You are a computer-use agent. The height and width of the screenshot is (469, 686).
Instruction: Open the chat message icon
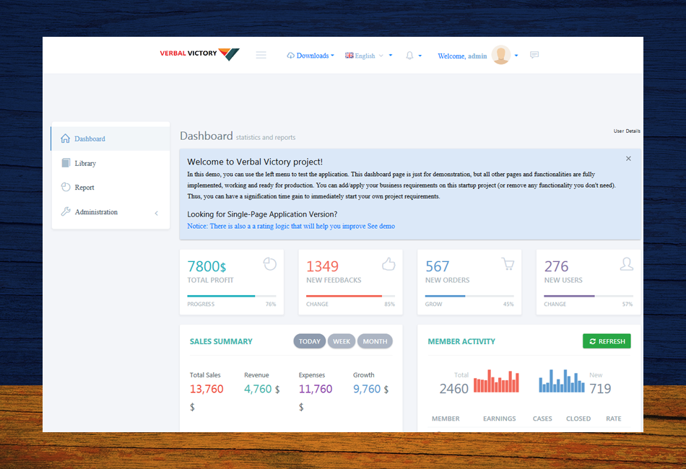tap(534, 55)
